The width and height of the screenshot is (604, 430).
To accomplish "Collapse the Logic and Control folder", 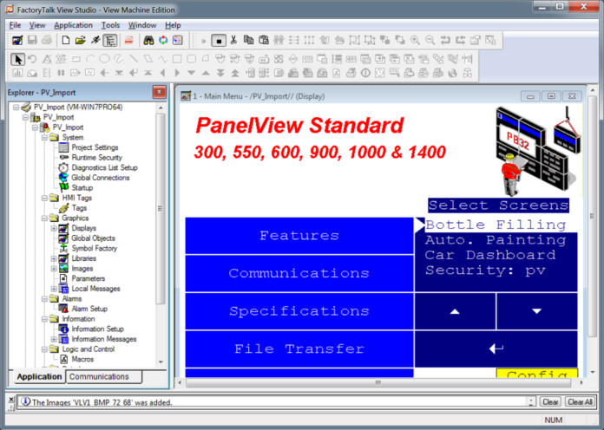I will pyautogui.click(x=44, y=349).
